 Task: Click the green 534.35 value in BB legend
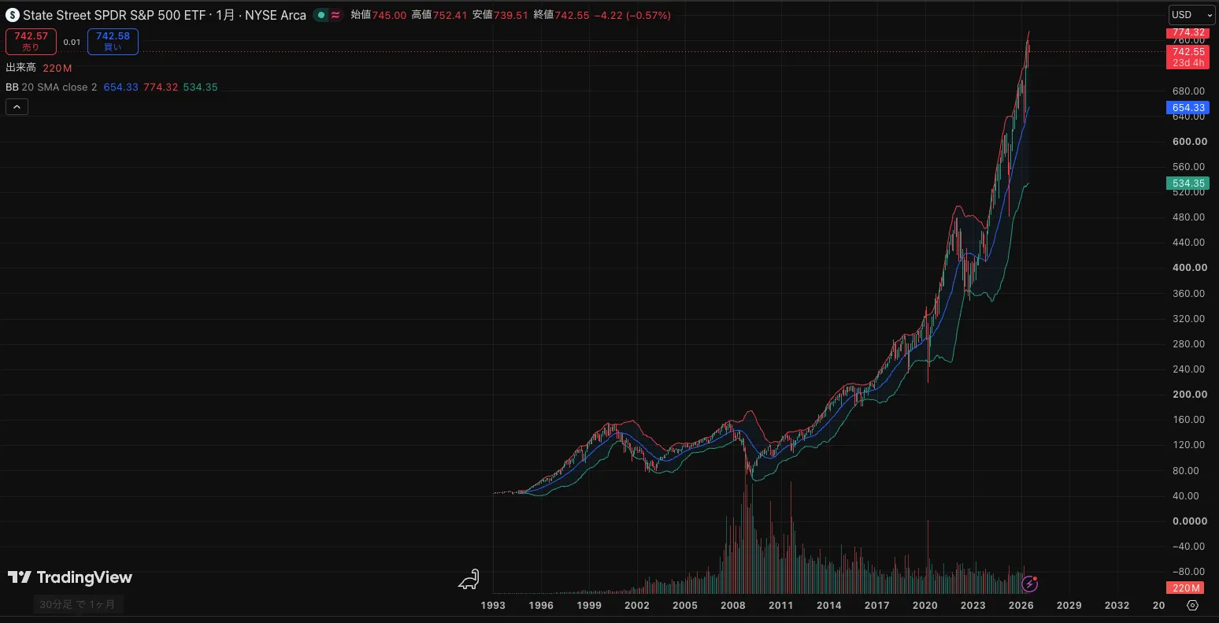(x=200, y=87)
